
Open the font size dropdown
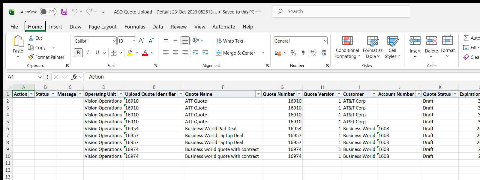133,41
